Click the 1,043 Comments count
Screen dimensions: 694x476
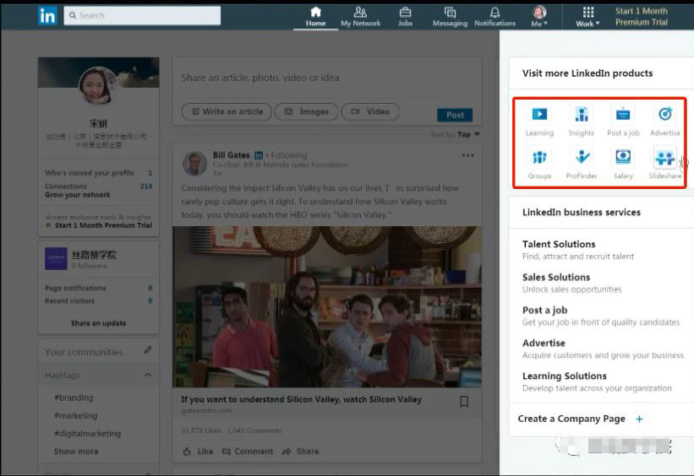pos(254,430)
